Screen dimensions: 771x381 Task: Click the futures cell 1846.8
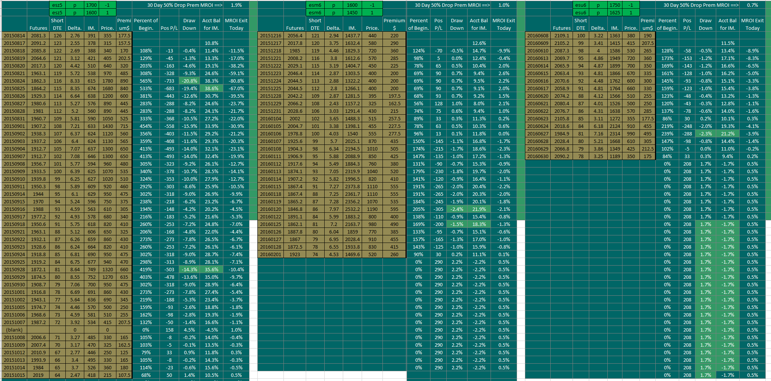295,209
